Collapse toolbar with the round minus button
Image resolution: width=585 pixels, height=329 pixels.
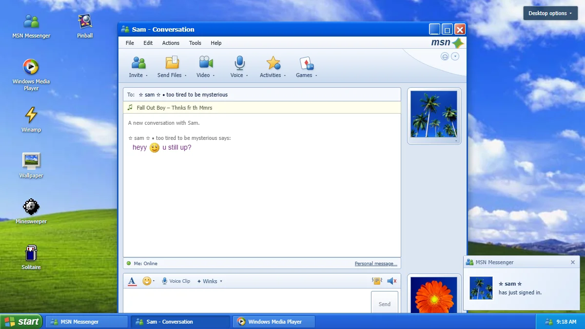coord(445,57)
